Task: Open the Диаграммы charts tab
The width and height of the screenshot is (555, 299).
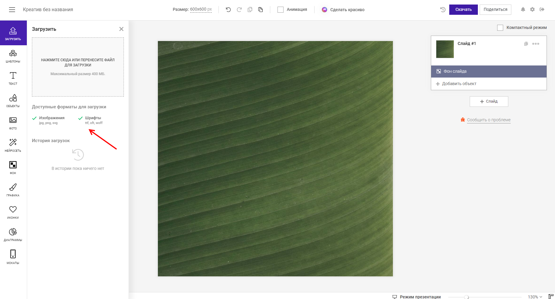Action: pos(13,235)
